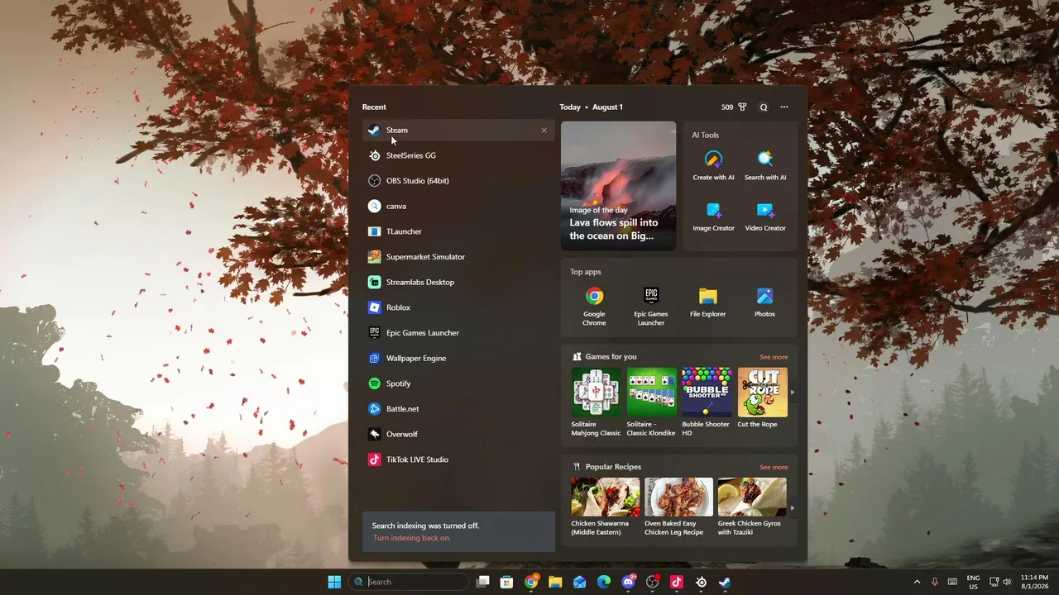Select the canva recent search entry
The image size is (1059, 595).
click(458, 207)
